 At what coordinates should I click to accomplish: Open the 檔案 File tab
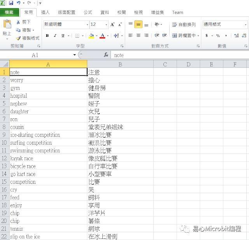click(9, 12)
